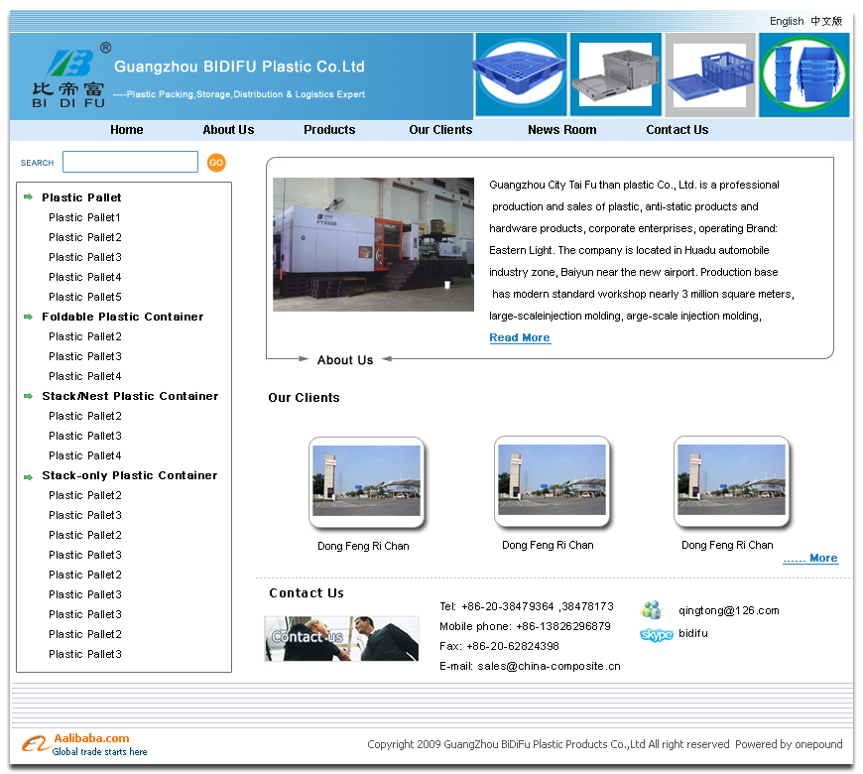Open the About Us navigation menu item
Image resolution: width=863 pixels, height=774 pixels.
[x=228, y=130]
